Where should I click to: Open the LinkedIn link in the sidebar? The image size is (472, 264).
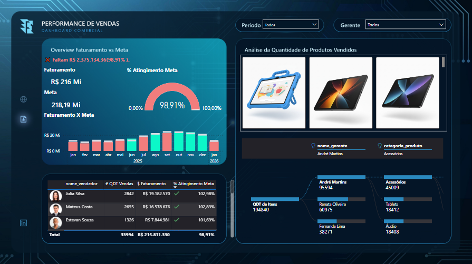click(x=24, y=223)
